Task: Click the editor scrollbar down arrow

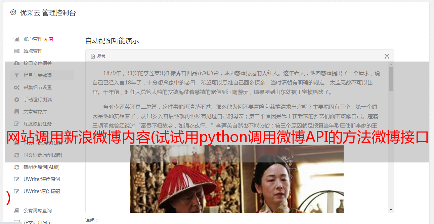Action: point(391,210)
